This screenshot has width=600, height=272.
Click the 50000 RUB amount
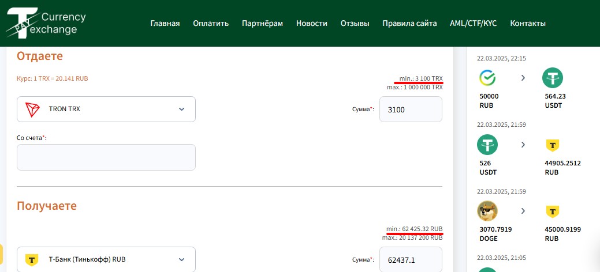pyautogui.click(x=489, y=101)
